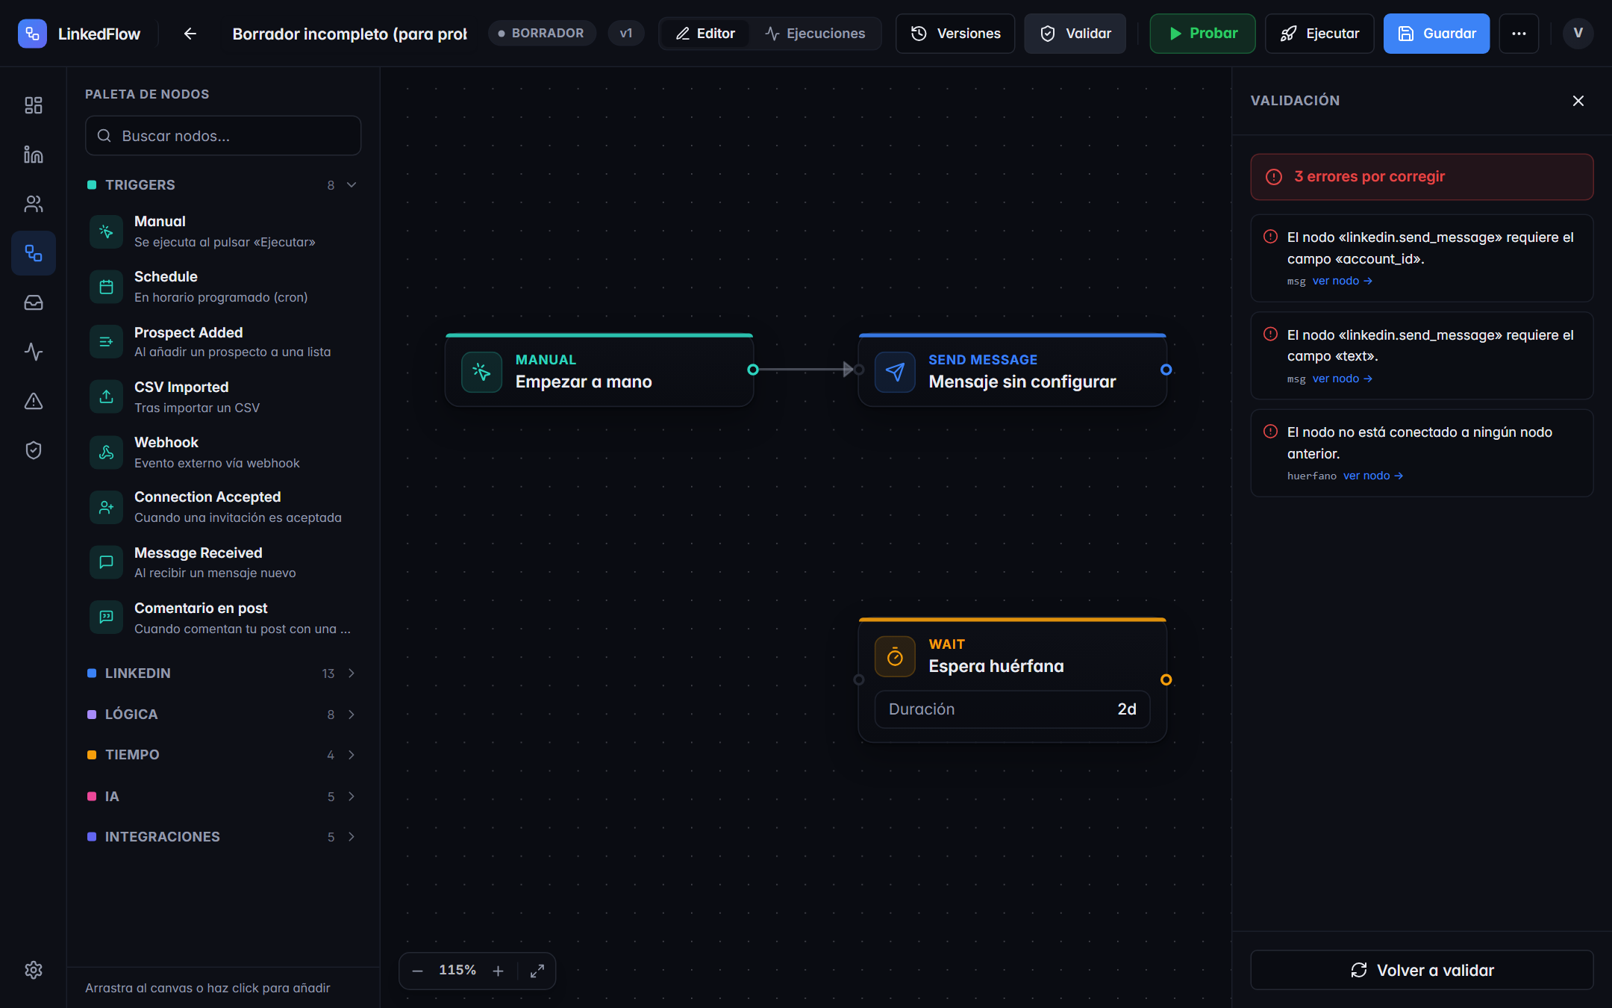Add the Connection Accepted trigger node
This screenshot has width=1612, height=1008.
[223, 508]
